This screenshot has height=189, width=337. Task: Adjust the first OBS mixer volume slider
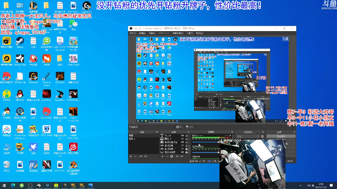click(206, 142)
